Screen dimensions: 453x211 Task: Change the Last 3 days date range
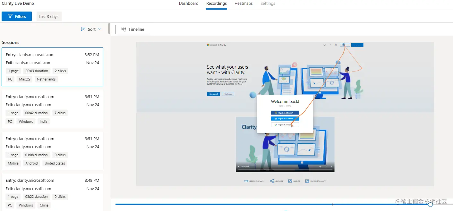coord(49,16)
